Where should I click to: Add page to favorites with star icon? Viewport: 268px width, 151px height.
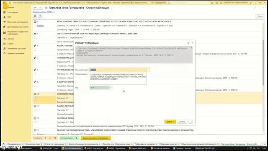(46, 8)
